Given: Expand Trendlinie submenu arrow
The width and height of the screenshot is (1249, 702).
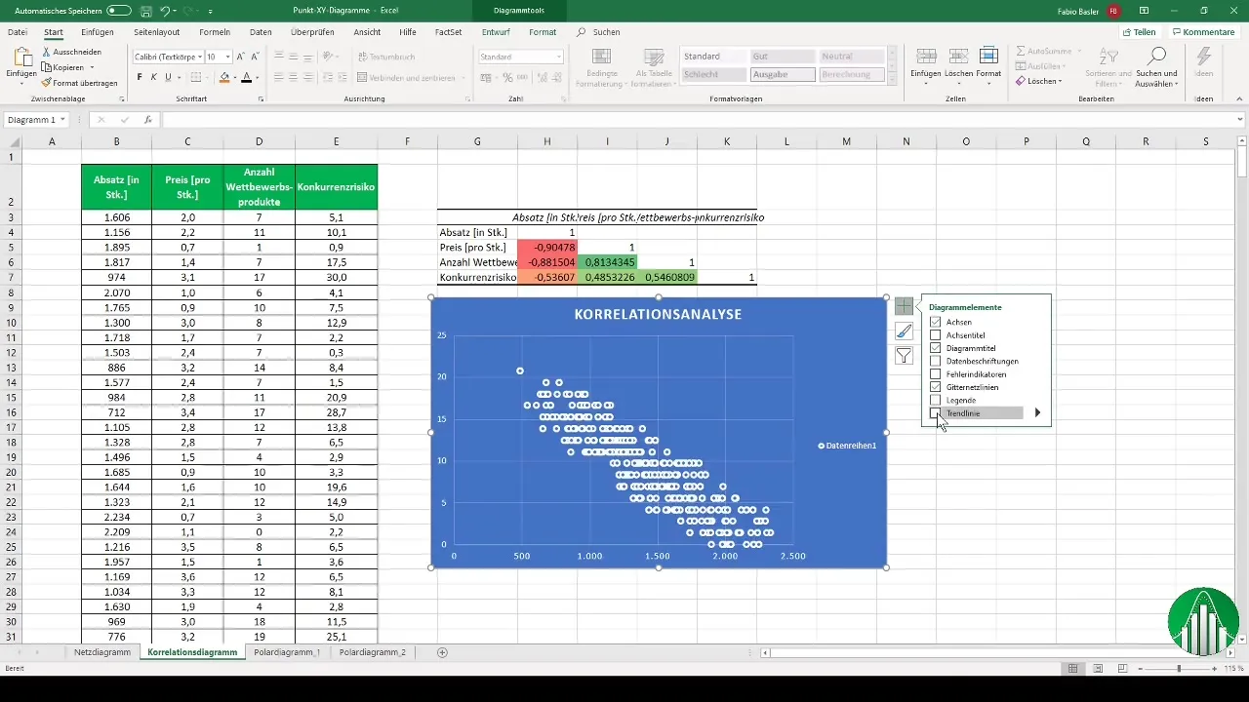Looking at the screenshot, I should point(1037,413).
